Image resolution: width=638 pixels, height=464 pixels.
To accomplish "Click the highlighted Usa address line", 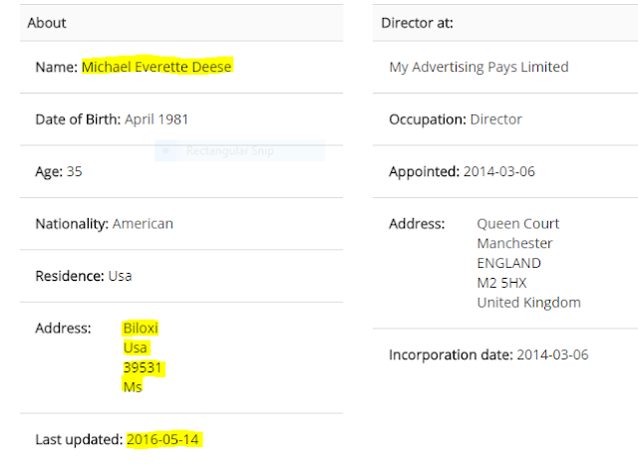I will click(x=136, y=348).
